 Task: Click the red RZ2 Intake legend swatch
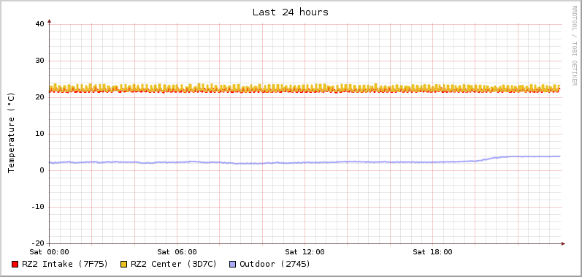15,265
